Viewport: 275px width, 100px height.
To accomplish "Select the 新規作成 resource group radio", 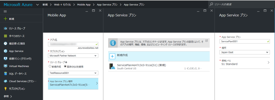I will click(x=50, y=66).
